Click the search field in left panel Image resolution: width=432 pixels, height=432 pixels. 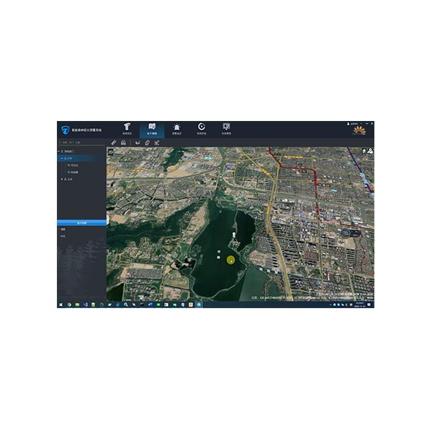79,143
